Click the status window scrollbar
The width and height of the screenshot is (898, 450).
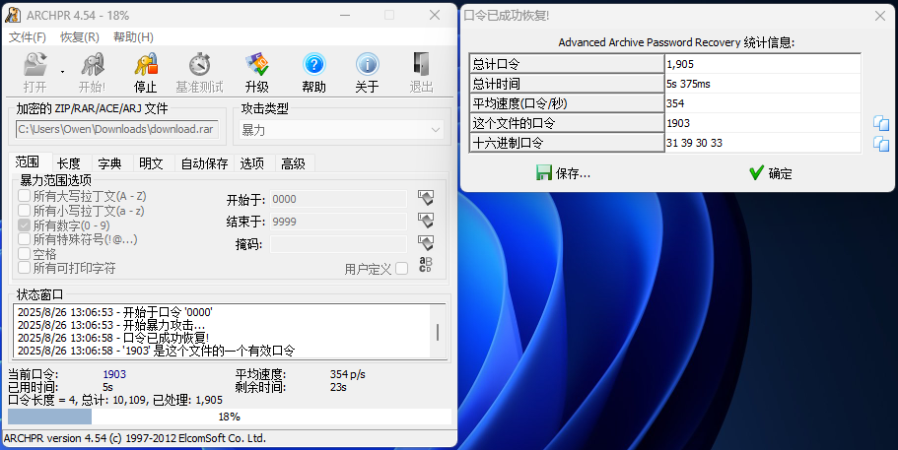[x=438, y=332]
